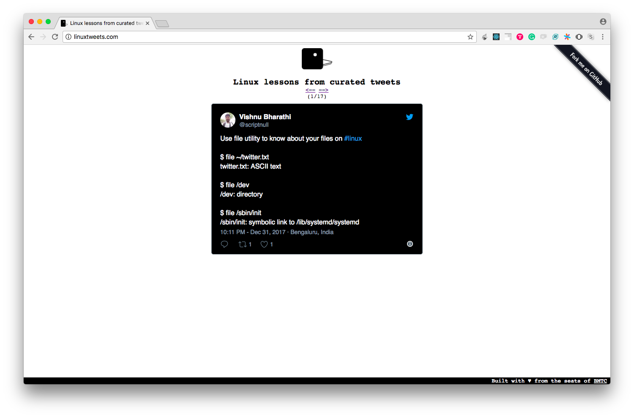Open the @scriptnull profile handle
Image resolution: width=634 pixels, height=418 pixels.
[x=254, y=125]
